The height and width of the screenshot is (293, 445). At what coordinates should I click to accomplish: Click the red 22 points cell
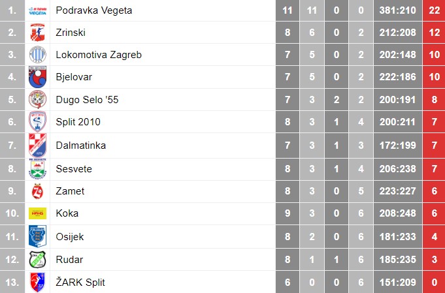(433, 10)
